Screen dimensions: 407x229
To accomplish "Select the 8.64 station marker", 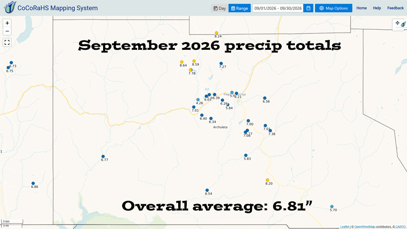I will coord(182,62).
